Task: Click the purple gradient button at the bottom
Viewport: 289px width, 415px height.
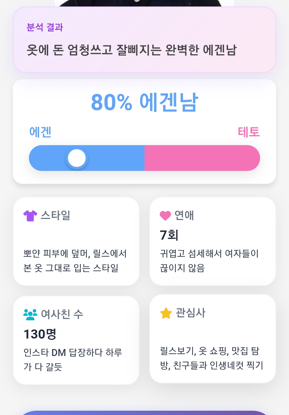Action: pyautogui.click(x=144, y=413)
